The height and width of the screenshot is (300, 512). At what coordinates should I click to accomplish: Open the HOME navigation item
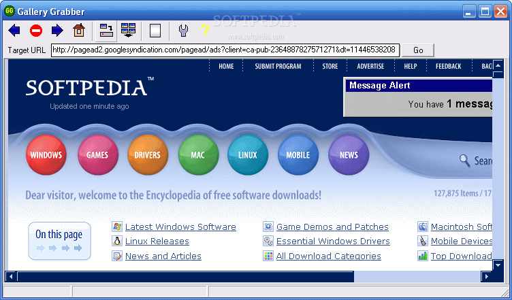click(226, 66)
